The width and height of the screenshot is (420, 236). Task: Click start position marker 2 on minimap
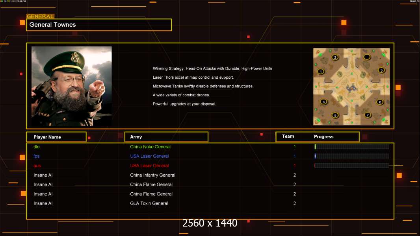pyautogui.click(x=335, y=57)
